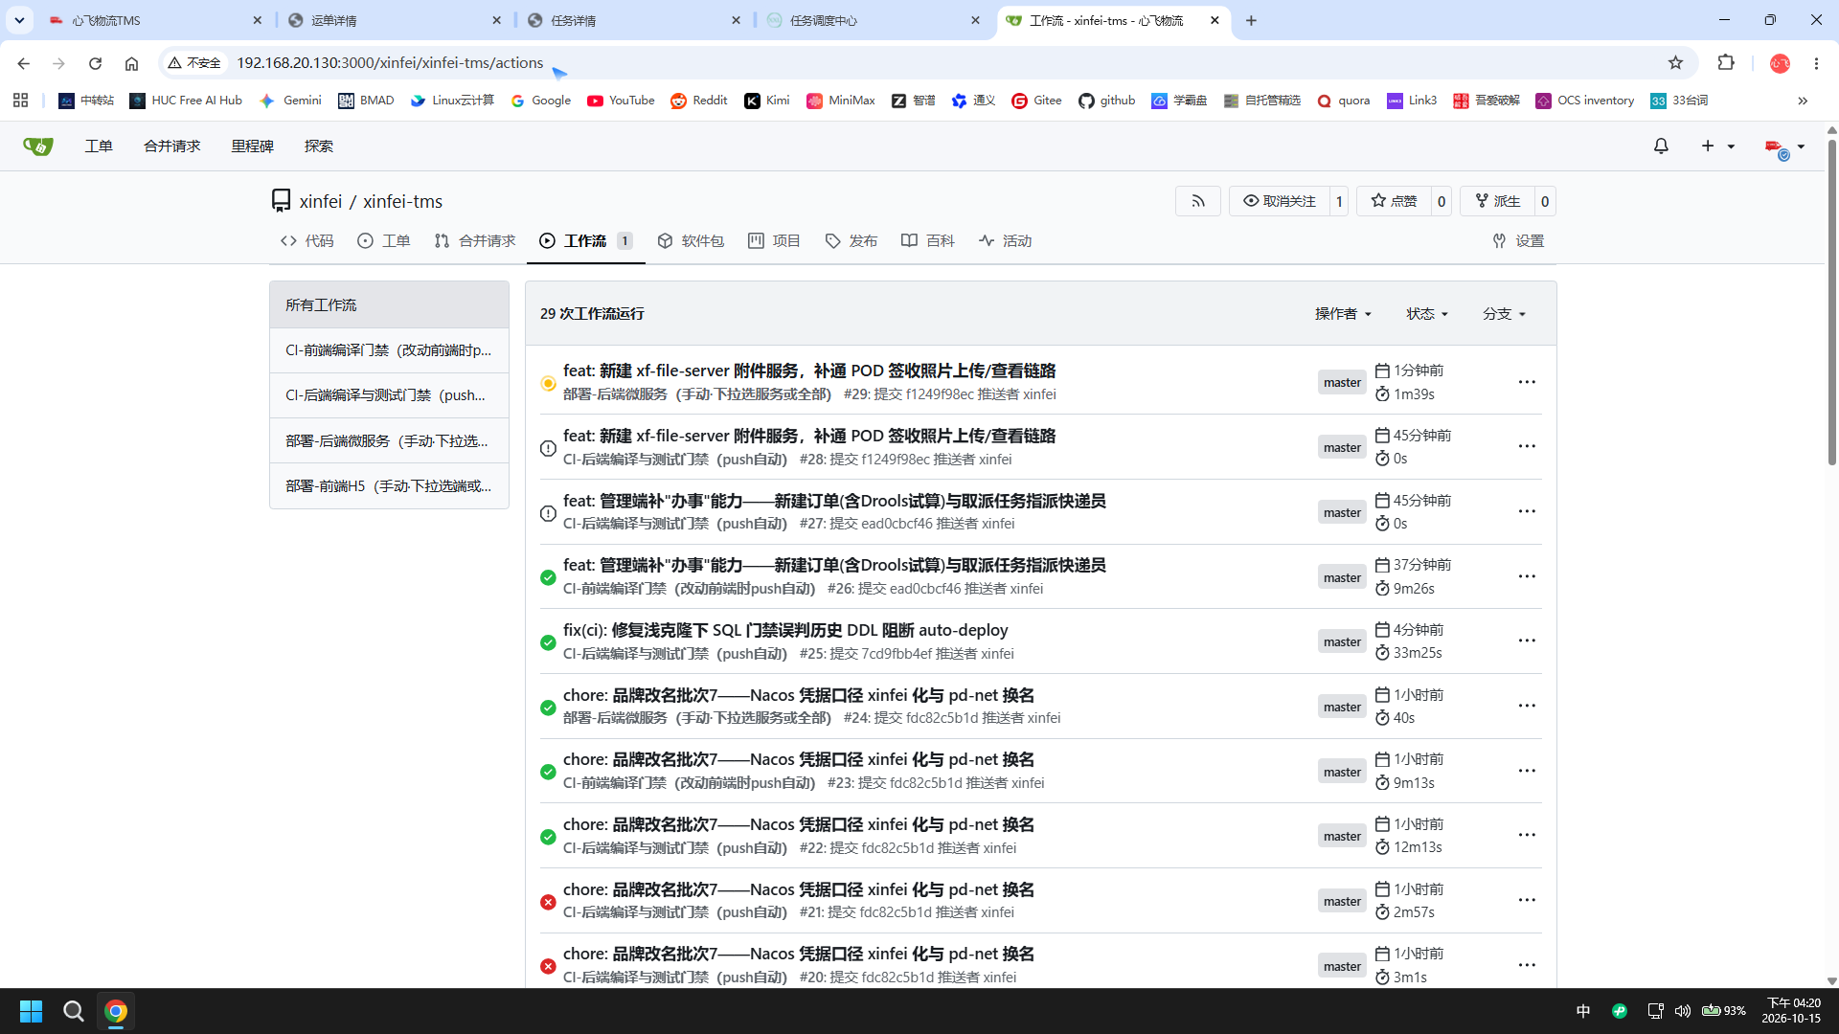Click the running status icon of run #29
1839x1034 pixels.
(x=548, y=383)
